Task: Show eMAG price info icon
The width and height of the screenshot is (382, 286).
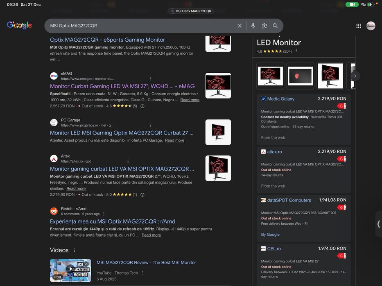Action: (x=142, y=106)
